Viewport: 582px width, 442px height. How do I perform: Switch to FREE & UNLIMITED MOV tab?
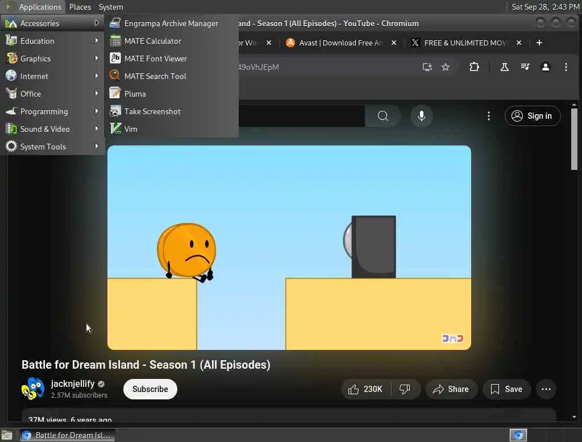point(466,43)
